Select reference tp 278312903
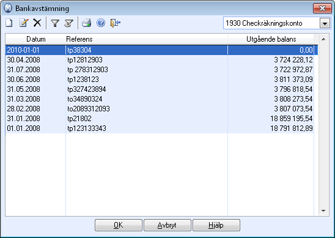The width and height of the screenshot is (335, 238). (x=87, y=70)
